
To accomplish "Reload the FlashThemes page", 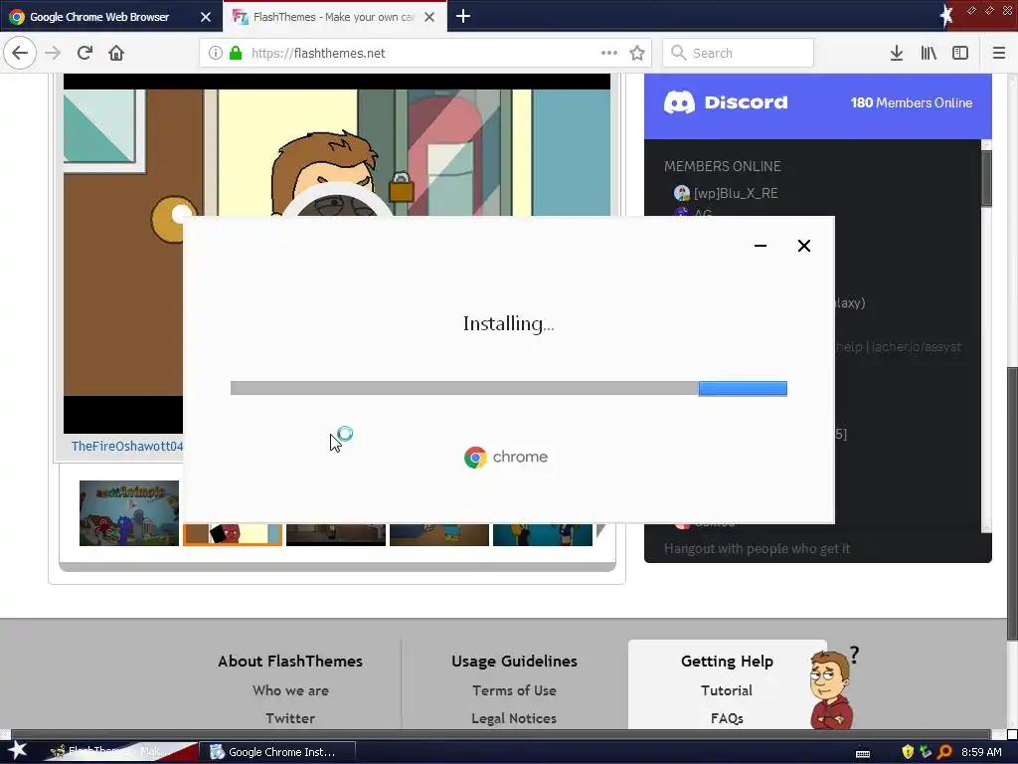I will pos(85,53).
